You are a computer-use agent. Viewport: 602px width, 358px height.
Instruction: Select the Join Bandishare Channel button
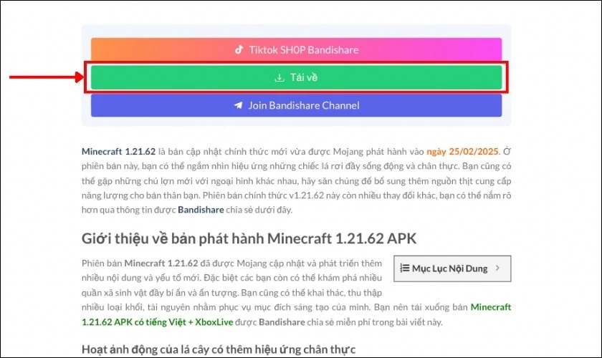point(296,105)
